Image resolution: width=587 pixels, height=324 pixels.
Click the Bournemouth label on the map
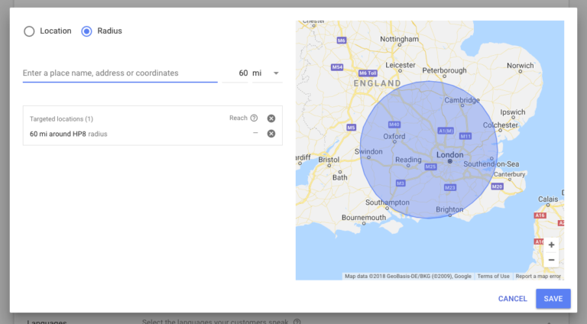[364, 217]
